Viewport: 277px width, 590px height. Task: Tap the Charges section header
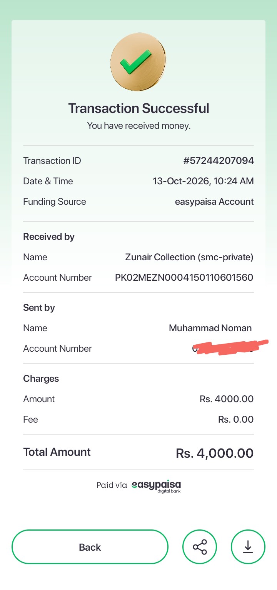tap(41, 379)
